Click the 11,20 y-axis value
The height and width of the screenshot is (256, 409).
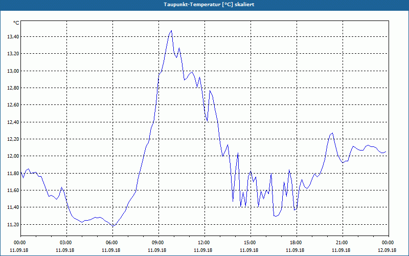pyautogui.click(x=13, y=225)
